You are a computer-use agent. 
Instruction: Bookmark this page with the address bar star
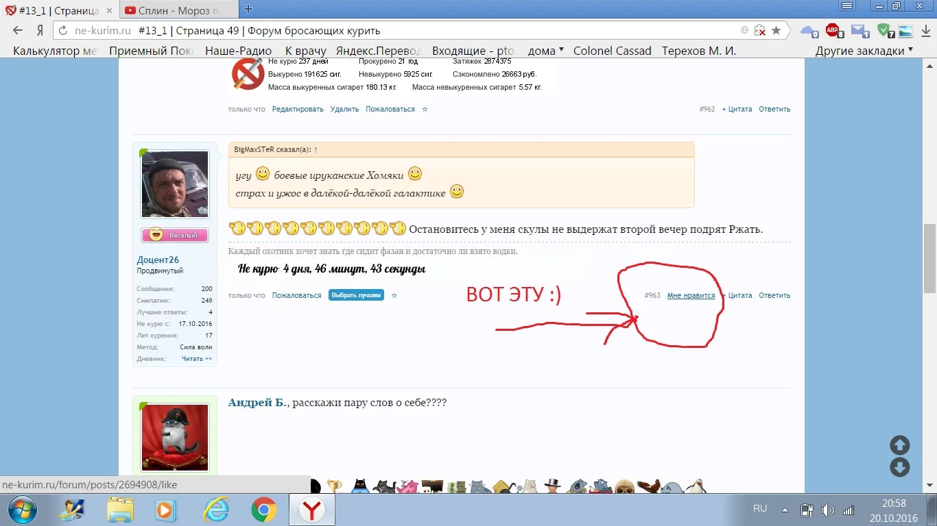(776, 30)
